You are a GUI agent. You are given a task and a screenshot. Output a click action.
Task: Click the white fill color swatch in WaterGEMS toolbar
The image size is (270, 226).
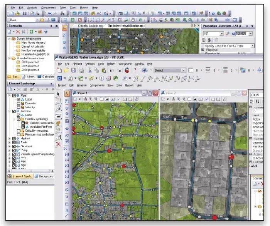pyautogui.click(x=191, y=70)
